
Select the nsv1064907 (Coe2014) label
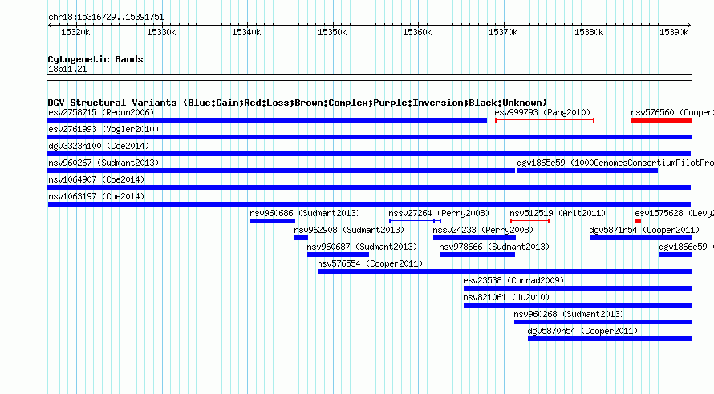point(96,179)
